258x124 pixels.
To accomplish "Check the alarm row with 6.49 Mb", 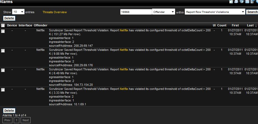I will [x=3, y=70].
